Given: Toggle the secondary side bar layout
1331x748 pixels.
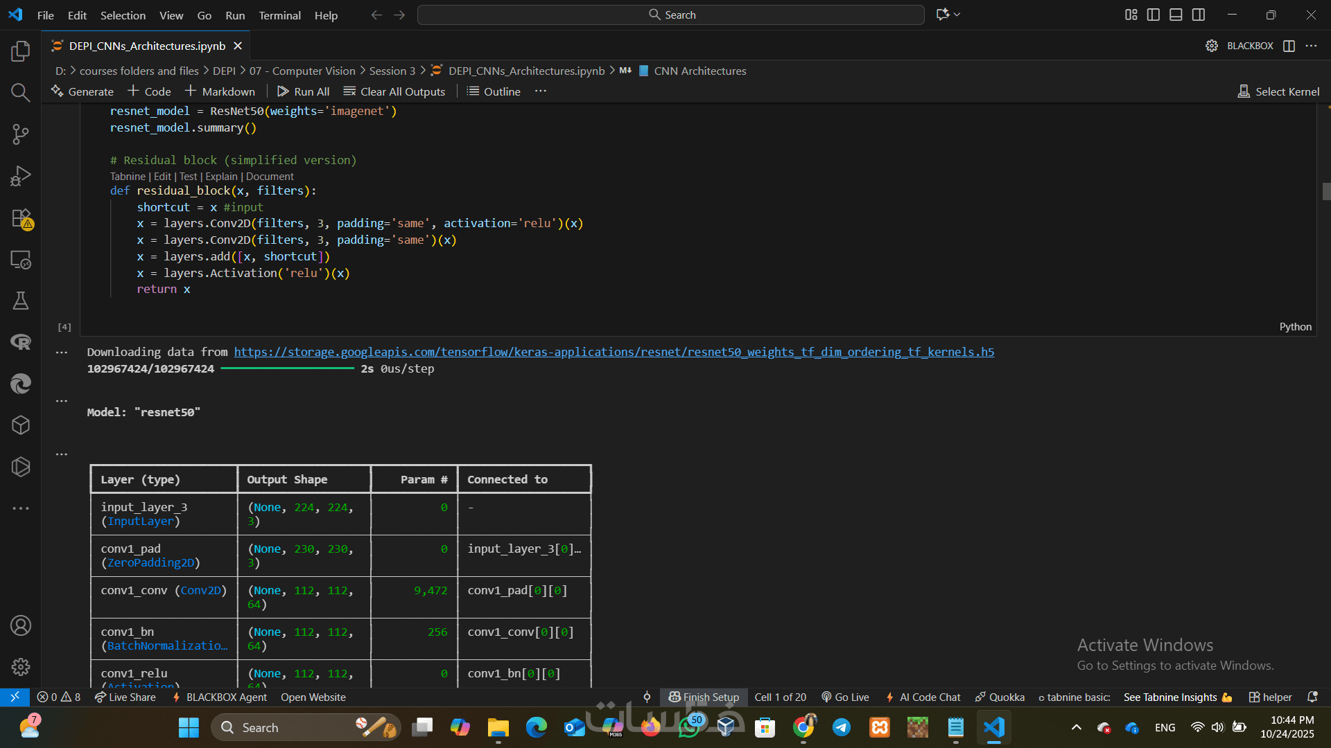Looking at the screenshot, I should pyautogui.click(x=1199, y=15).
